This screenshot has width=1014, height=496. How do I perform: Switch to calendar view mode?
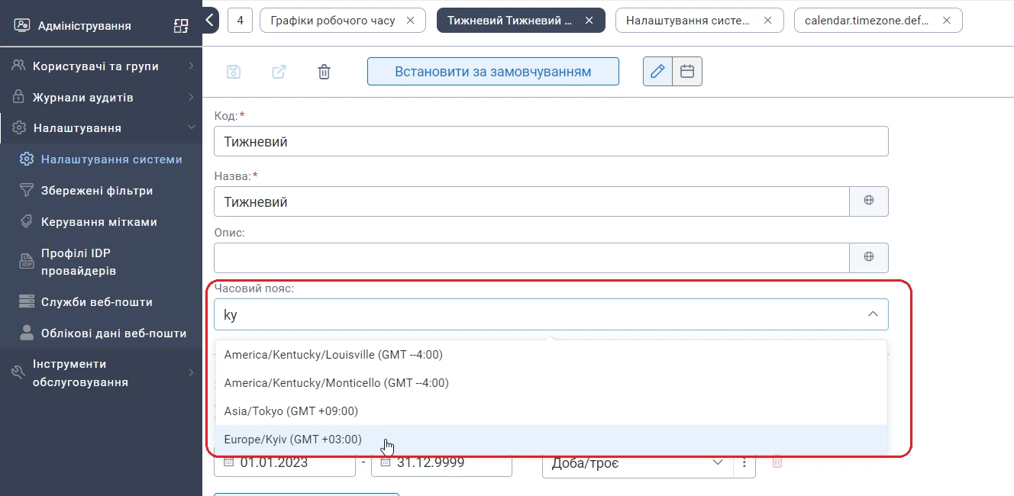click(x=687, y=72)
